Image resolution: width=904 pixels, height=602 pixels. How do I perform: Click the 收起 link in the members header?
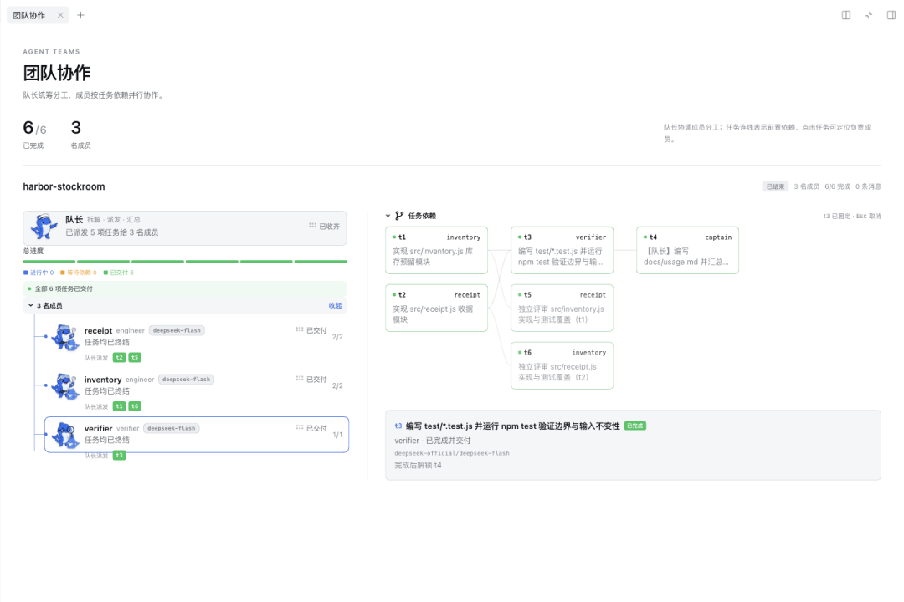pos(335,306)
